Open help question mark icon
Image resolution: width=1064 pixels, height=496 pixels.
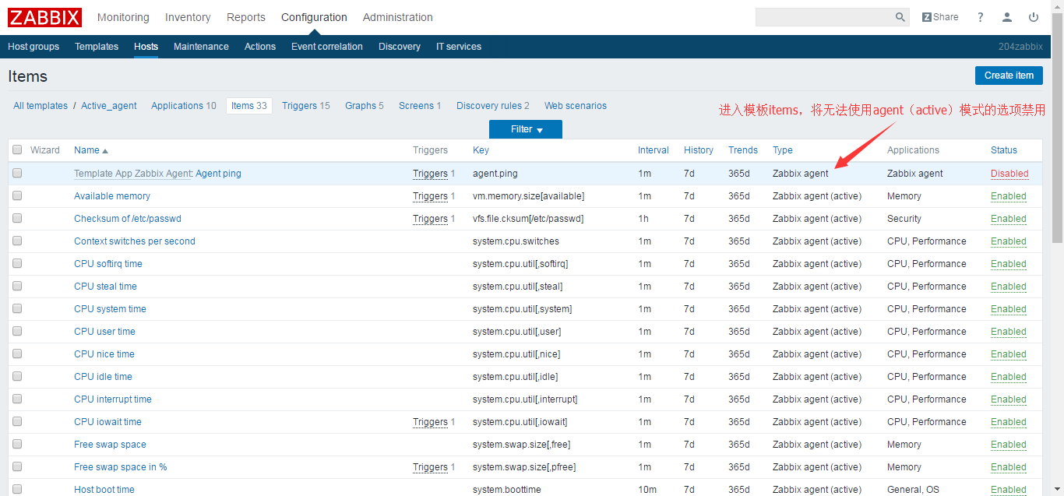point(981,17)
